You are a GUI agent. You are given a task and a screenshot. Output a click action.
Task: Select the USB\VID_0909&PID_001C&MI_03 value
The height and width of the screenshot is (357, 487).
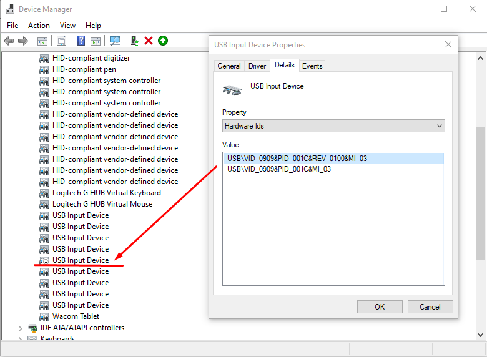[x=279, y=169]
